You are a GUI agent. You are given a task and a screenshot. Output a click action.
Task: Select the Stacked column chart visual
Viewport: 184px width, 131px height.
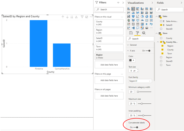[133, 9]
